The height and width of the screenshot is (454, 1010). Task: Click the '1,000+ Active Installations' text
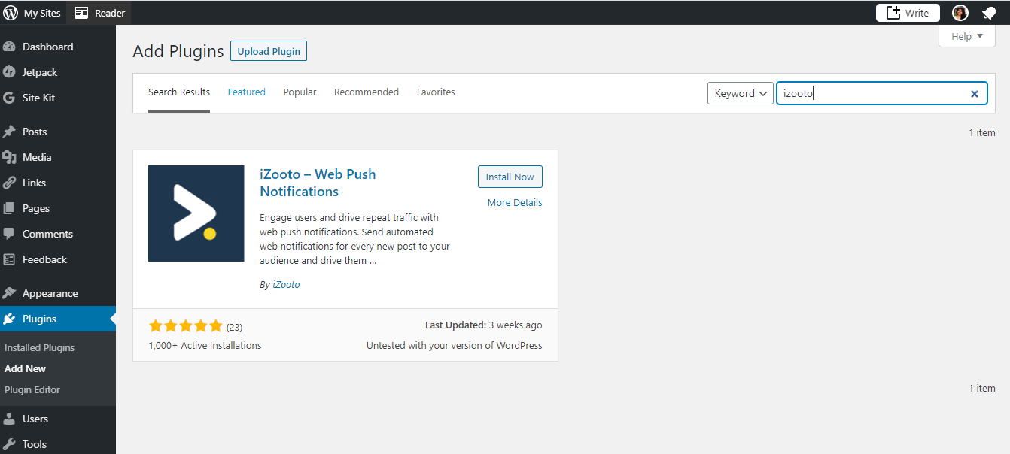(x=205, y=345)
